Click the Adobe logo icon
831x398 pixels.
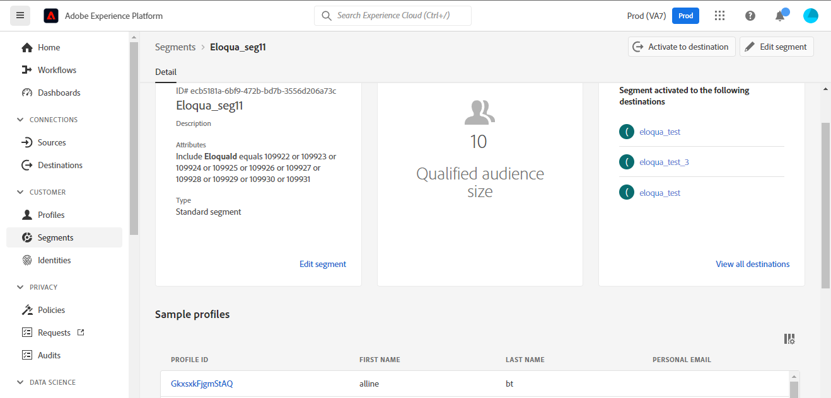51,16
